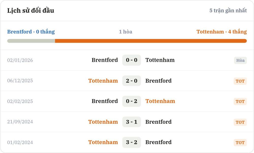Click 'Tottenham · 4 thắng' summary text

tap(221, 32)
